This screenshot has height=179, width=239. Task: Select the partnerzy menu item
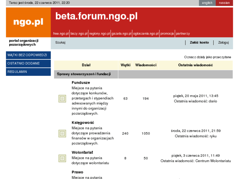tap(183, 34)
